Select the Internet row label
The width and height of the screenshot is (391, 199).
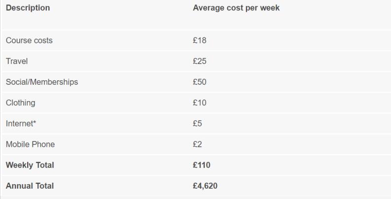point(19,124)
